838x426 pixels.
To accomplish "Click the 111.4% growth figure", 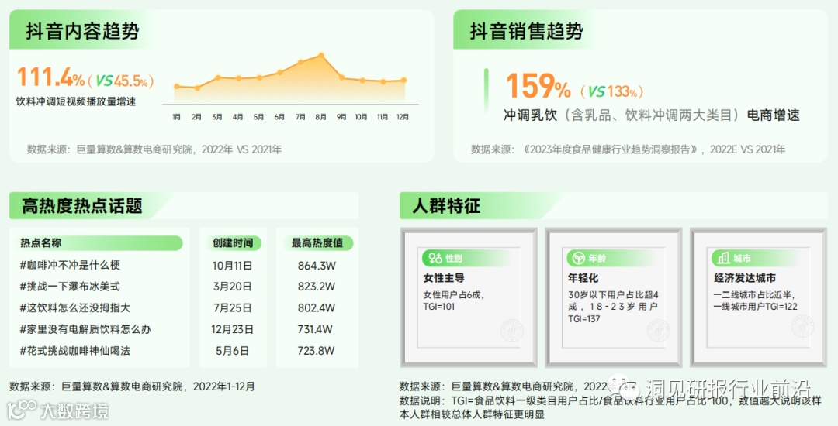I will point(50,77).
